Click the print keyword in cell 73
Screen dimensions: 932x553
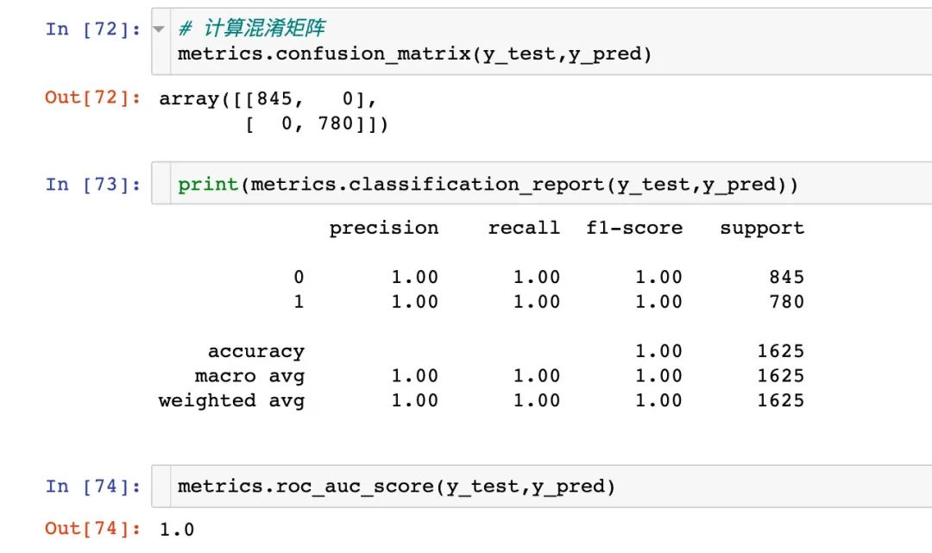point(208,184)
